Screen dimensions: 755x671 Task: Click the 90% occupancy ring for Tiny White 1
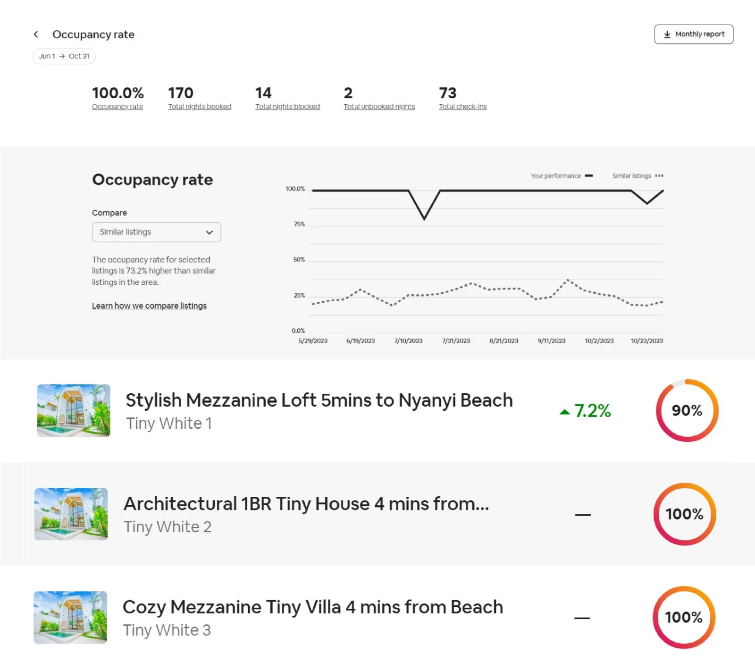click(687, 410)
